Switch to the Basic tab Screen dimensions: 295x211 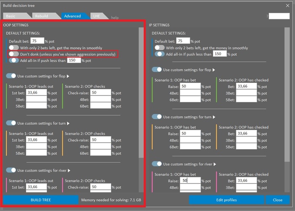[16, 16]
